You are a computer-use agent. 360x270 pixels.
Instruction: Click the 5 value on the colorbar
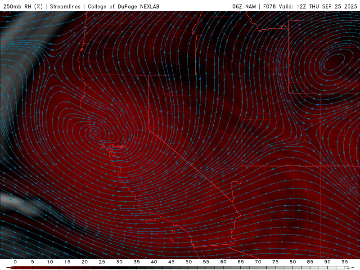coord(32,262)
